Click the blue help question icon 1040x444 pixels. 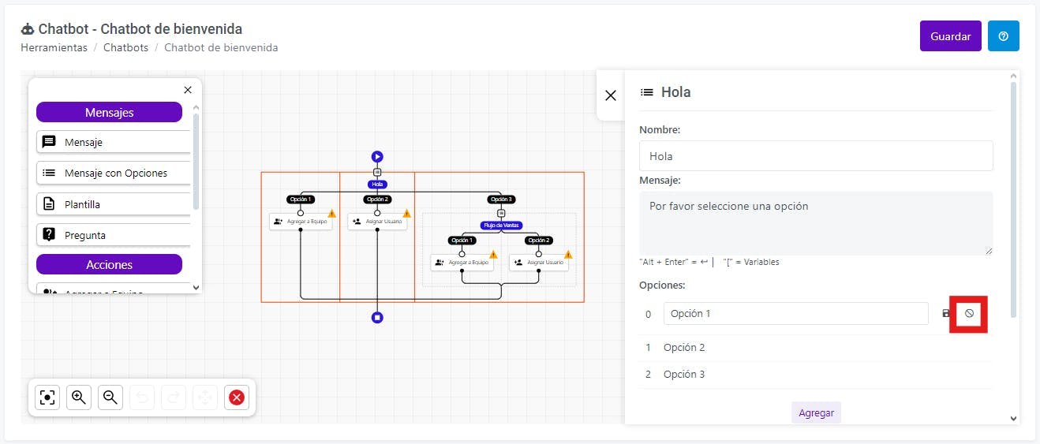coord(1004,36)
